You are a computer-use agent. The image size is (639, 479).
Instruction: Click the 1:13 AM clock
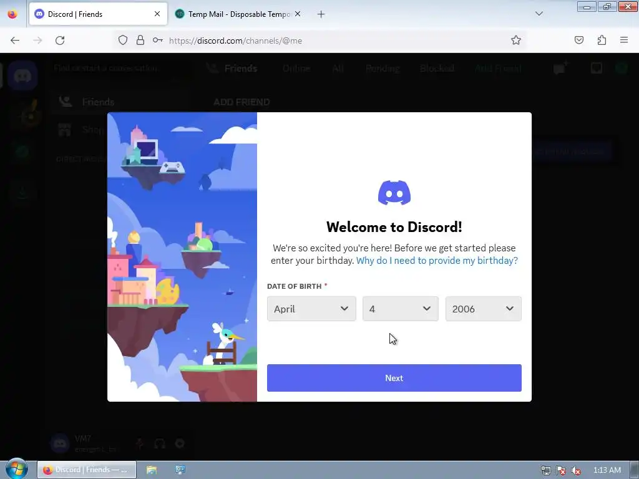point(607,470)
